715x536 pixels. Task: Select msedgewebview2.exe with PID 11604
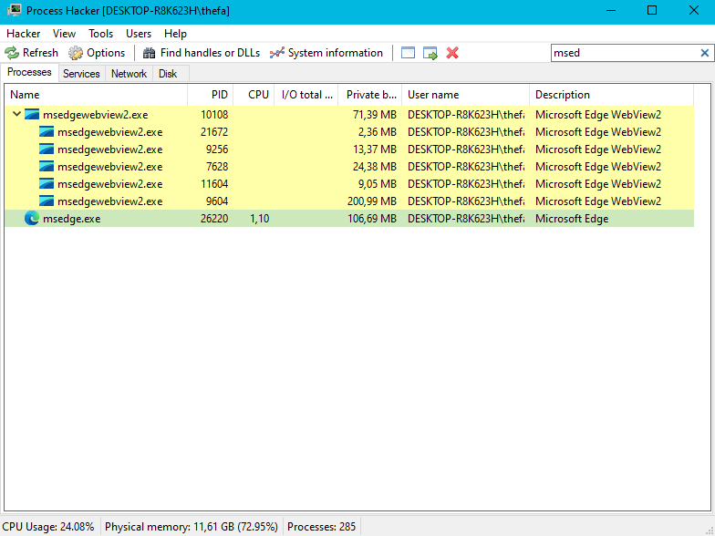[x=349, y=184]
